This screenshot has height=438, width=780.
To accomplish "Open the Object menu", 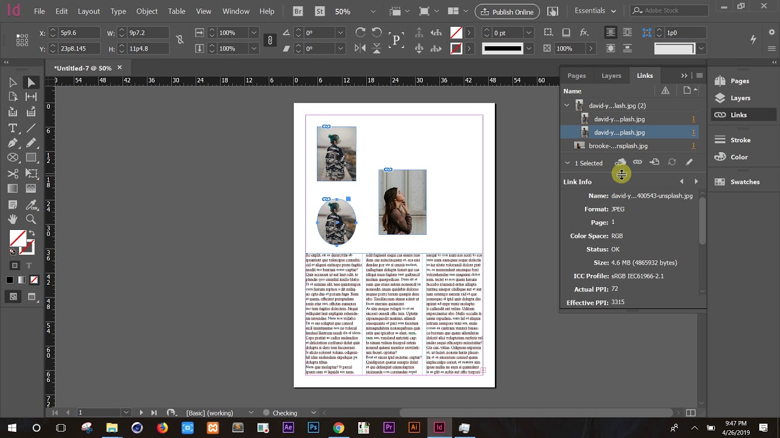I will point(147,11).
